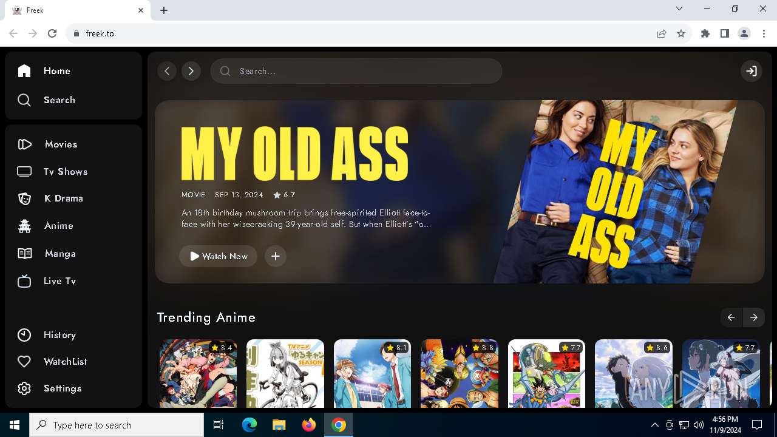The image size is (777, 437).
Task: Open the One Piece poster rated 8.8
Action: tap(460, 373)
